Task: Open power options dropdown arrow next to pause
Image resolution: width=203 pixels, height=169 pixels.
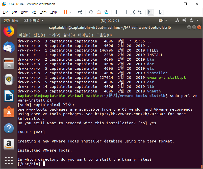Action: (x=71, y=12)
